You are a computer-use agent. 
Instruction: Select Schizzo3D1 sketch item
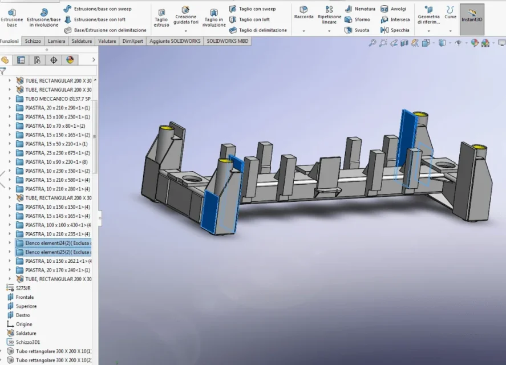pyautogui.click(x=23, y=342)
